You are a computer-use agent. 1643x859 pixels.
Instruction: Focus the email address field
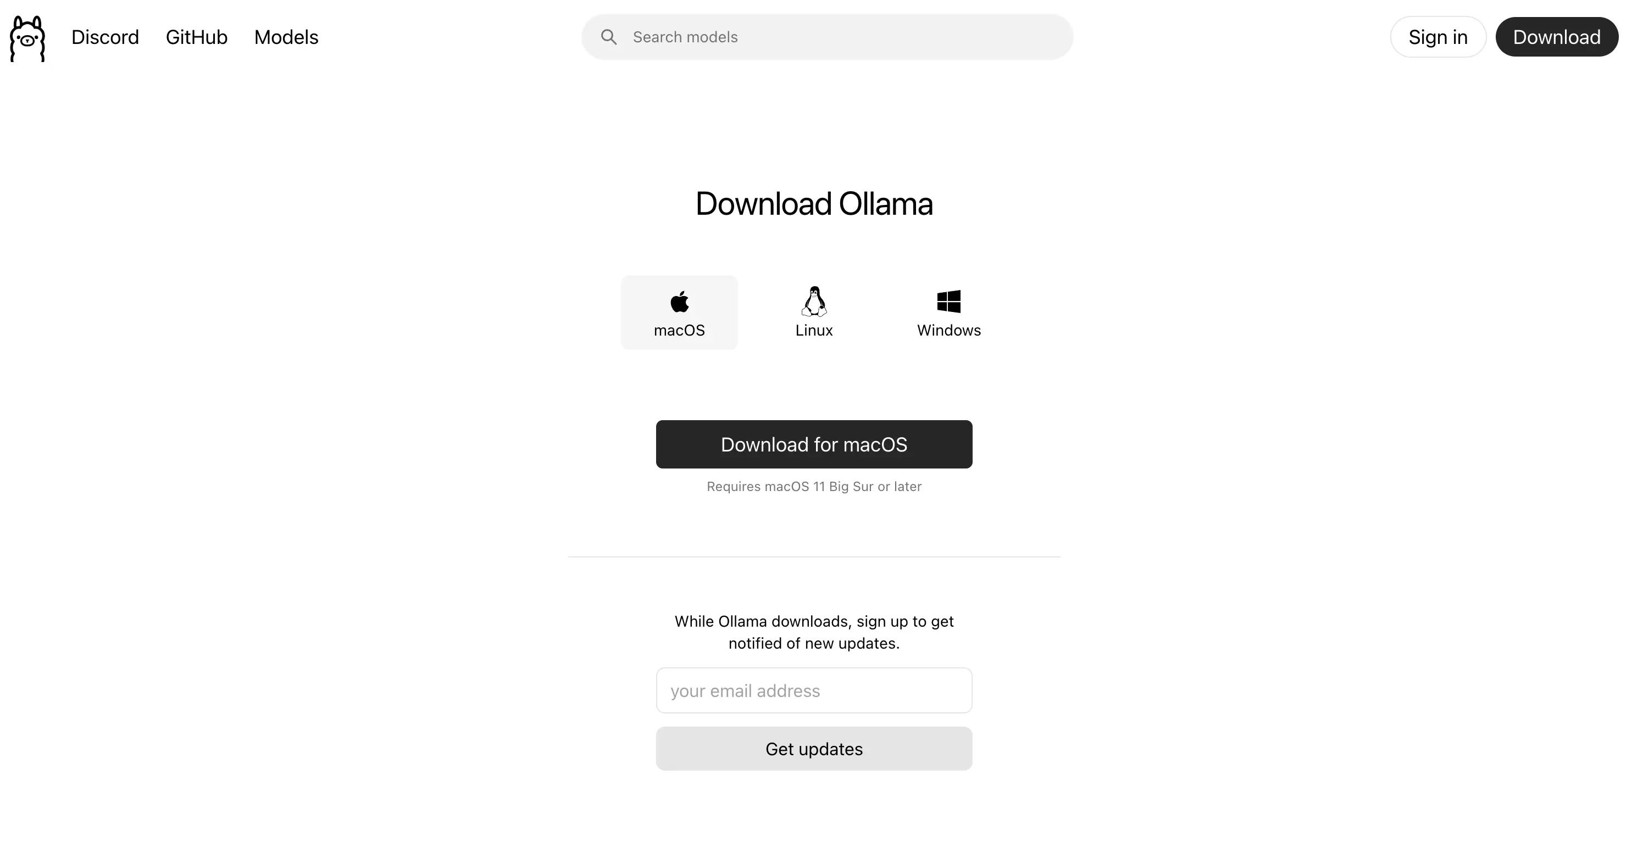pos(814,690)
